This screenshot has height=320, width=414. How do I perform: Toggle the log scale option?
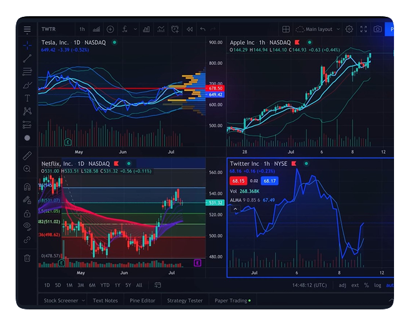click(378, 285)
